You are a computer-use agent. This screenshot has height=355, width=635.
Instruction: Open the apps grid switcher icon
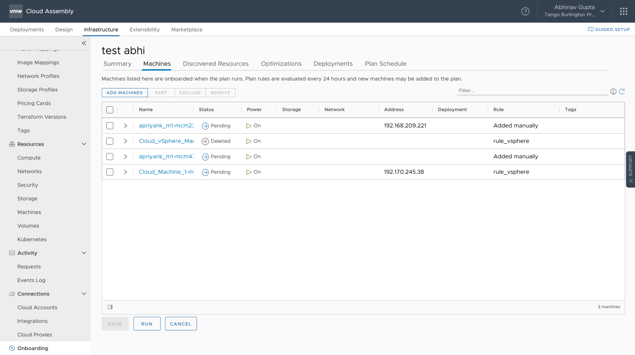[x=624, y=11]
